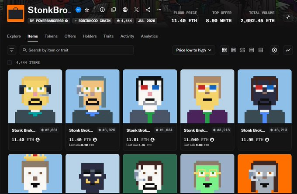This screenshot has height=194, width=297.
Task: Click the 8.90 WETH top offer stat
Action: coord(218,20)
